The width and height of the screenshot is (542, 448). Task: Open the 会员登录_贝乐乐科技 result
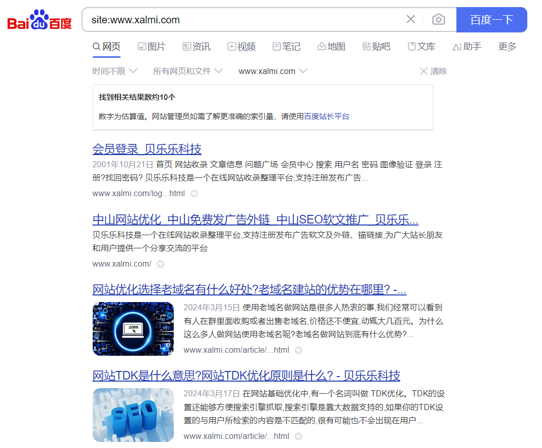(x=146, y=150)
